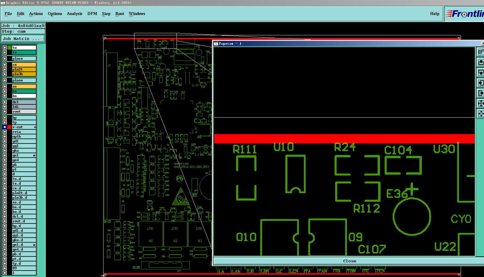Viewport: 484px width, 277px height.
Task: Open the Windows menu
Action: point(137,14)
